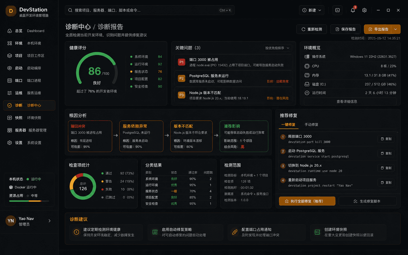
Task: Open 快照 环境快照 sidebar item
Action: point(29,118)
